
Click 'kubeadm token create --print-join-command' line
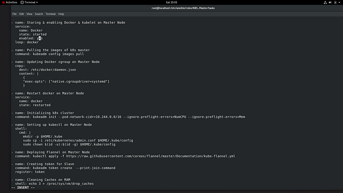click(x=65, y=168)
